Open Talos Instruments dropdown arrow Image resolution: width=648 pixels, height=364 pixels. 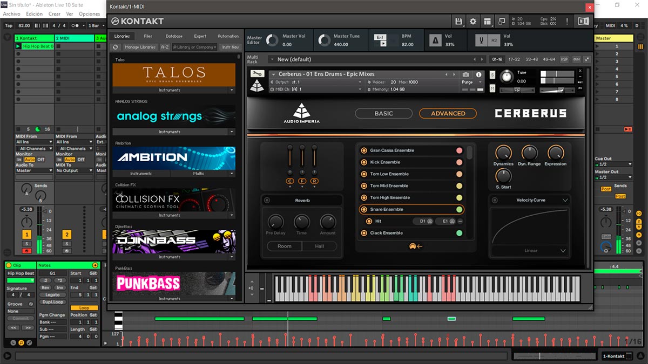coord(232,90)
